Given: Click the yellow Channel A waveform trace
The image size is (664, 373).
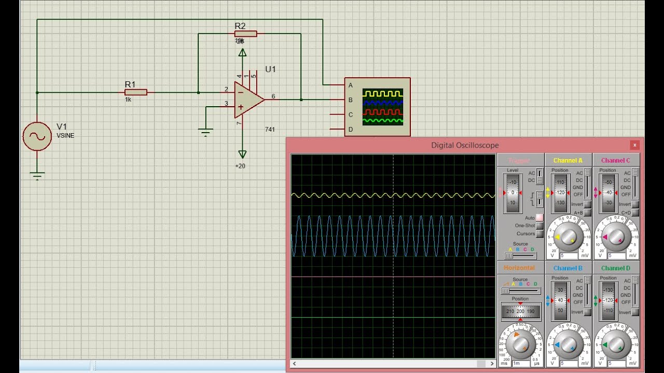Looking at the screenshot, I should [x=393, y=195].
